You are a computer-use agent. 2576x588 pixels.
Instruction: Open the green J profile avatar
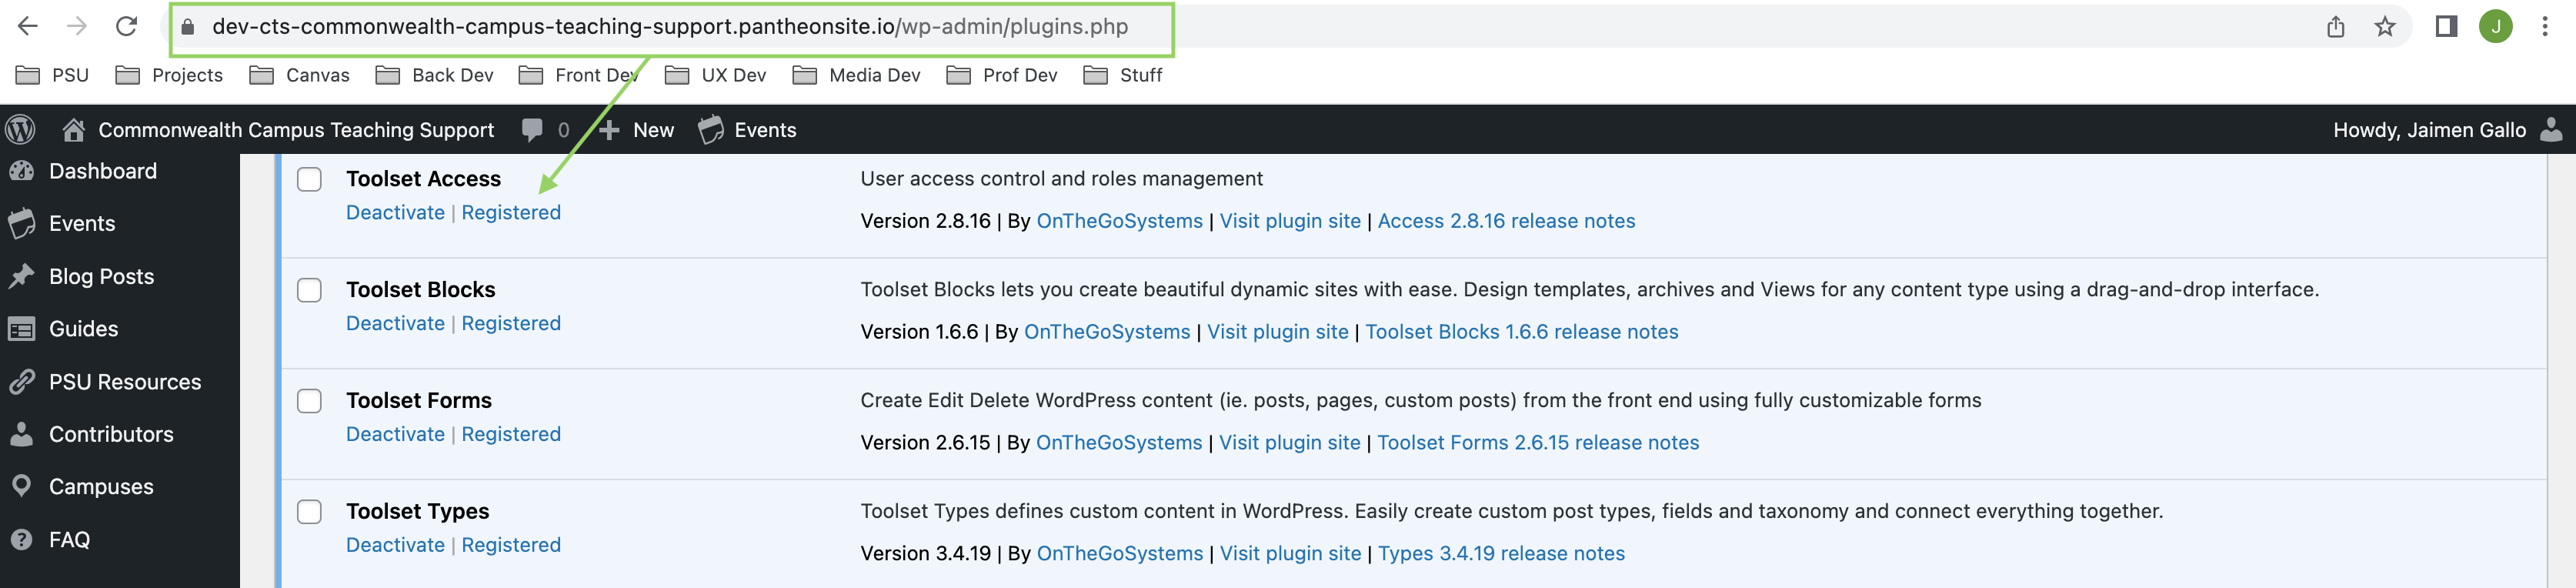pos(2495,27)
